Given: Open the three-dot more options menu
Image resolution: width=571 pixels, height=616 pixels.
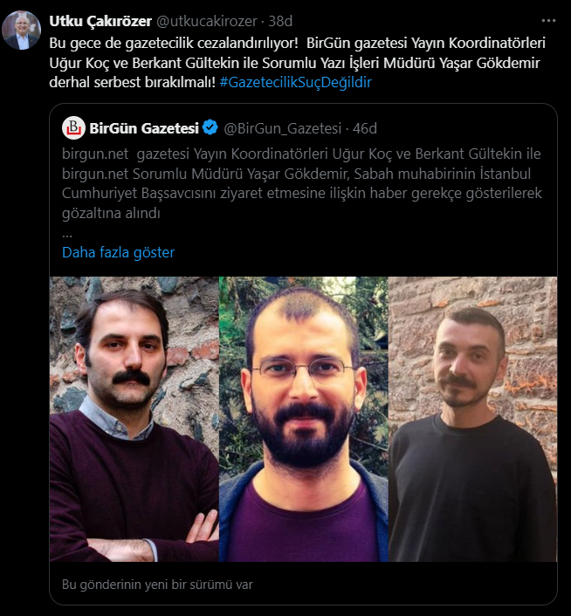Looking at the screenshot, I should (548, 21).
